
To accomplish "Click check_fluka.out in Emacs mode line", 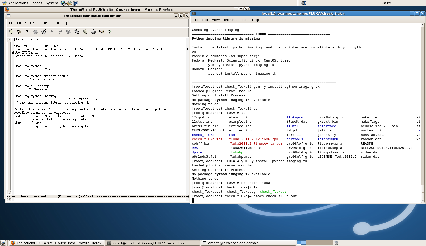I will (33, 196).
